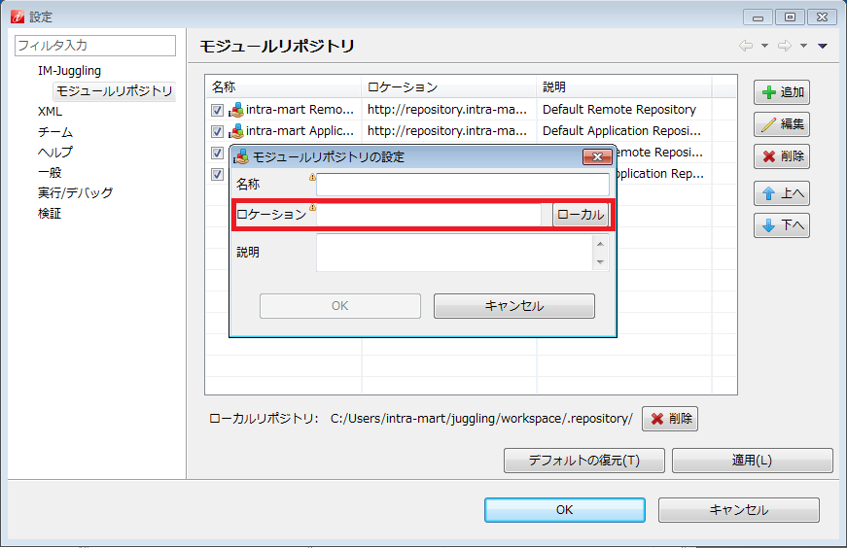The image size is (847, 548).
Task: Click the intra-mart Applic... row location URL
Action: click(446, 131)
